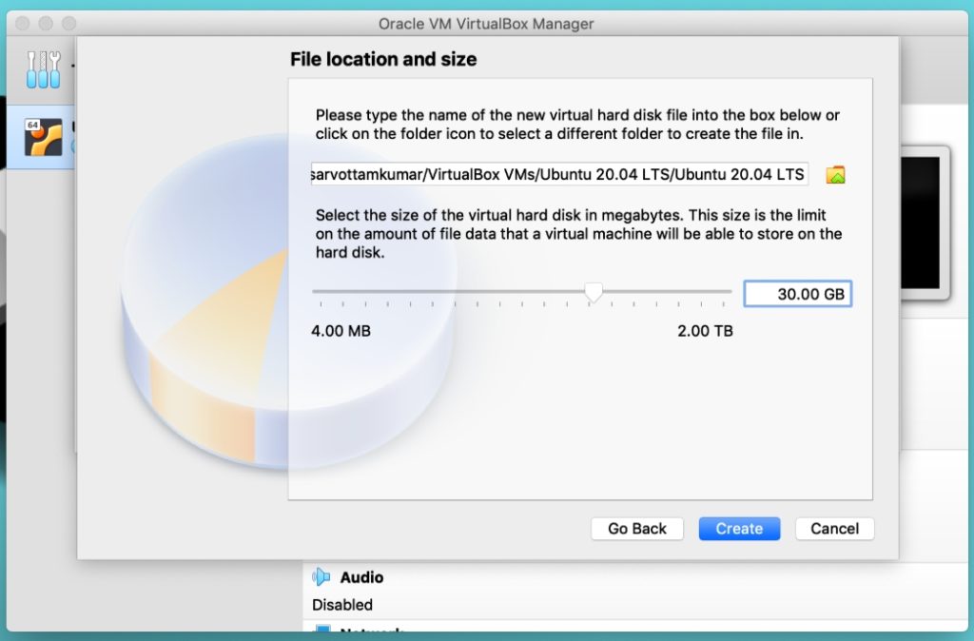Viewport: 974px width, 641px height.
Task: Click the virtual disk file path field
Action: point(559,174)
